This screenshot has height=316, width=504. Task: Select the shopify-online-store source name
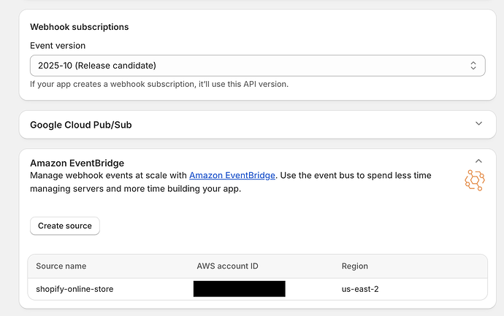(x=75, y=289)
